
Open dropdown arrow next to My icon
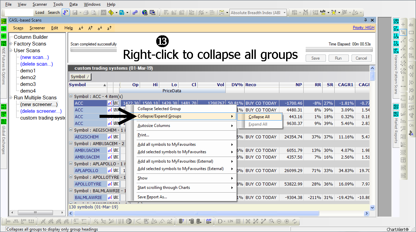pos(127,12)
